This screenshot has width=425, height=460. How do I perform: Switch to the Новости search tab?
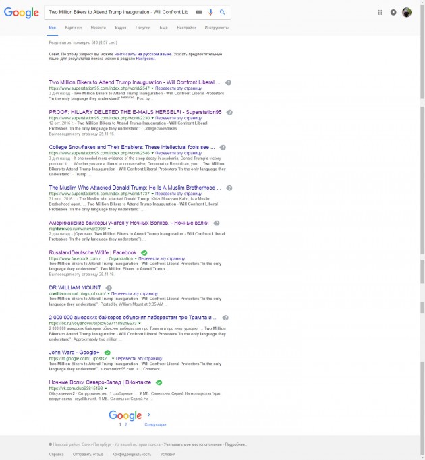[98, 28]
